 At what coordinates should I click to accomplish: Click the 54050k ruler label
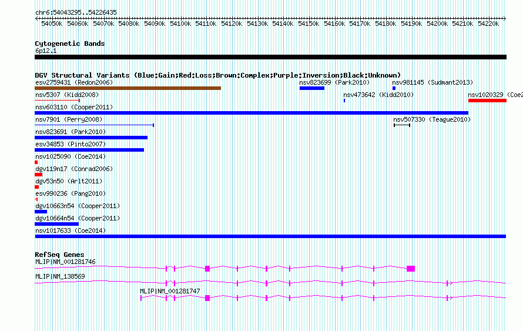(x=52, y=24)
